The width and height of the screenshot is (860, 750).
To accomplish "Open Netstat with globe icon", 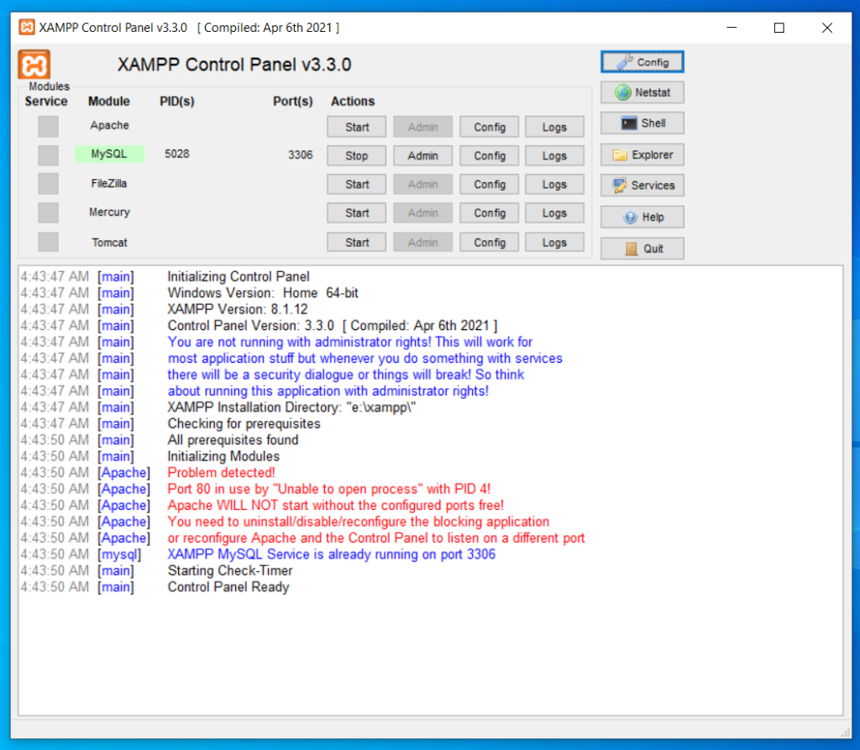I will (642, 92).
